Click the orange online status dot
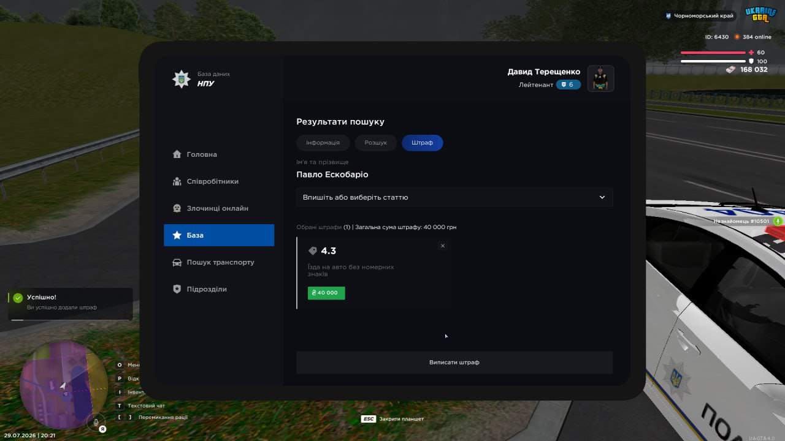The width and height of the screenshot is (785, 441). [737, 37]
